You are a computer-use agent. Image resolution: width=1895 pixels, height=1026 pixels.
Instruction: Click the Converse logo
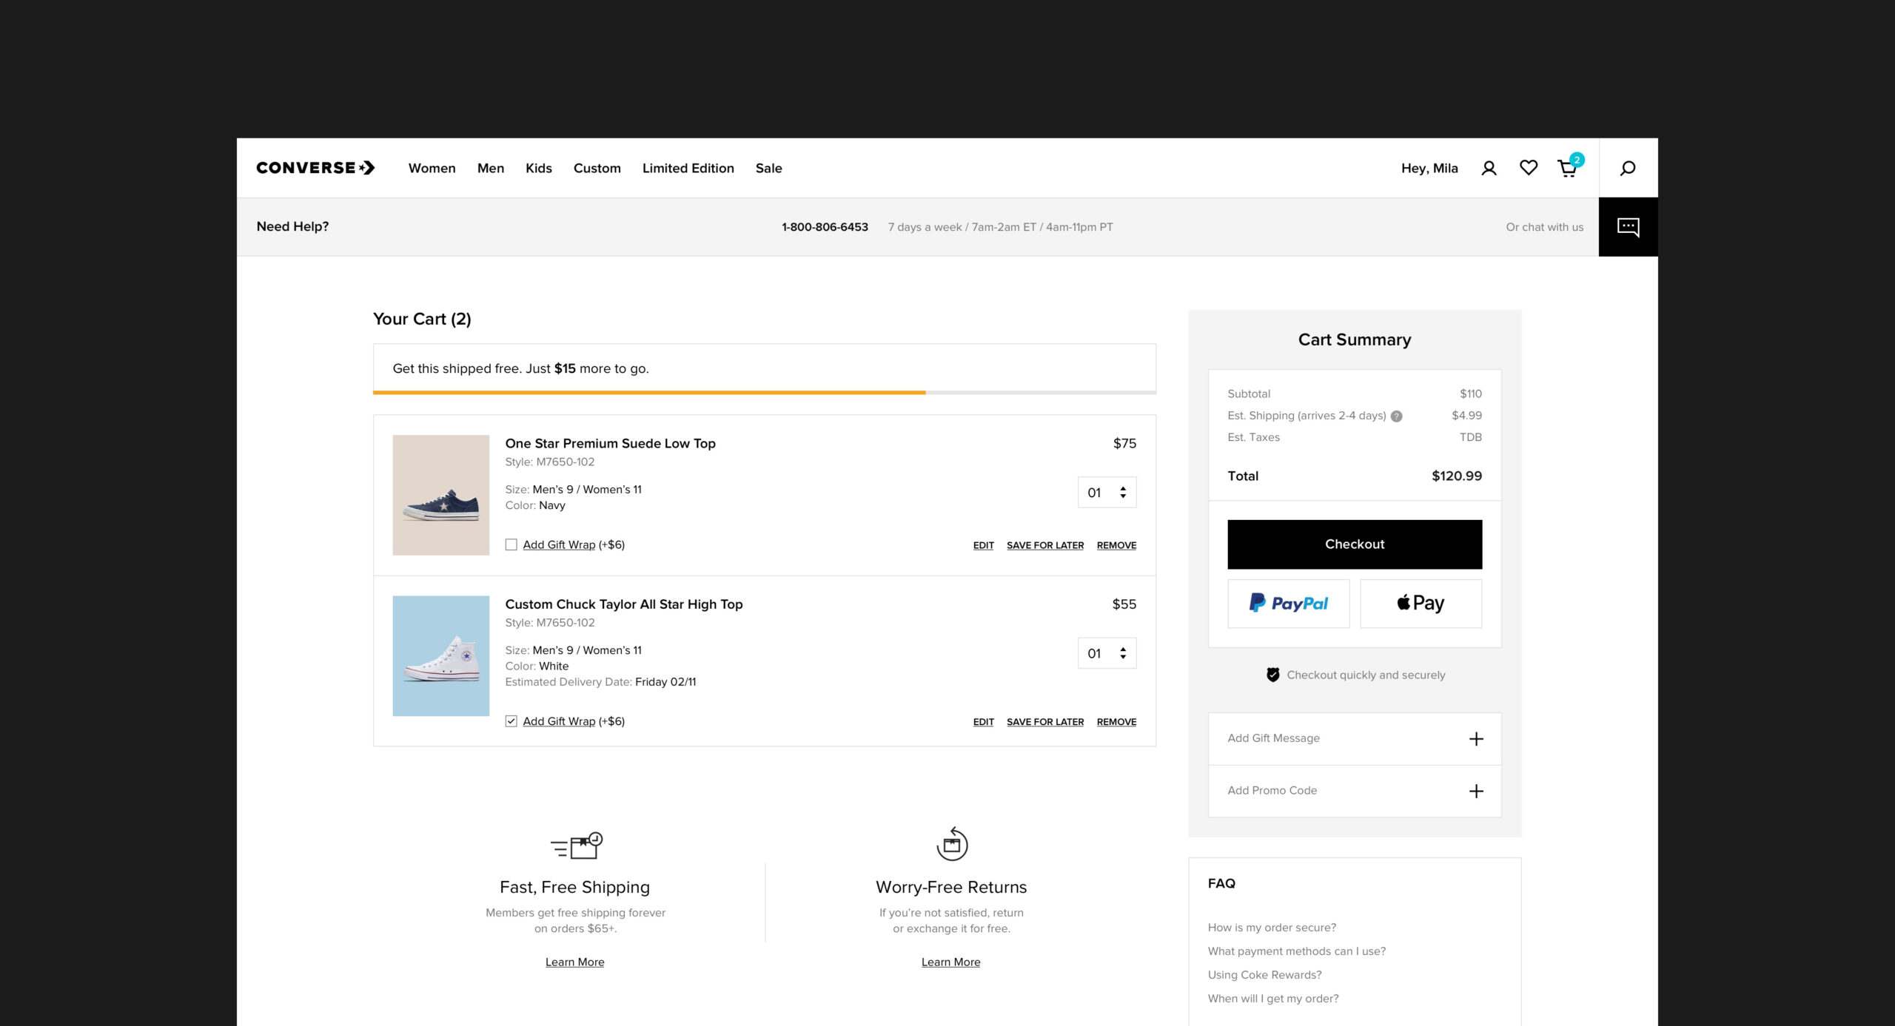[x=315, y=168]
